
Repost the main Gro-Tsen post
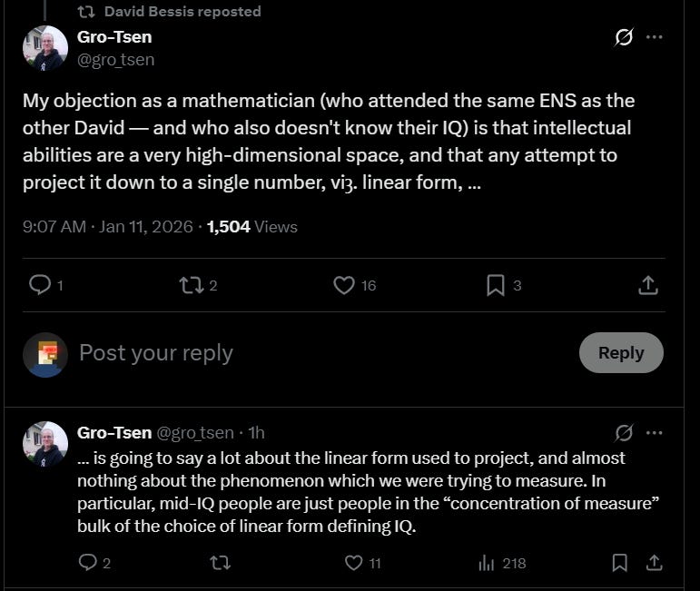tap(191, 285)
